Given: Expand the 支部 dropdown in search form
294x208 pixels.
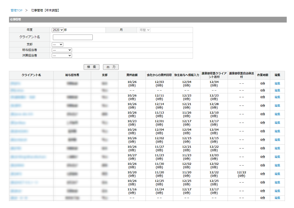Looking at the screenshot, I should point(57,44).
